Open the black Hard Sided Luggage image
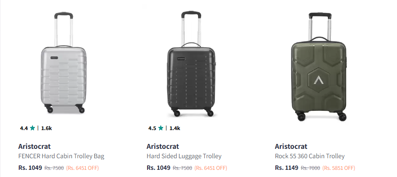Screen dimensions: 397x177 click(x=191, y=63)
